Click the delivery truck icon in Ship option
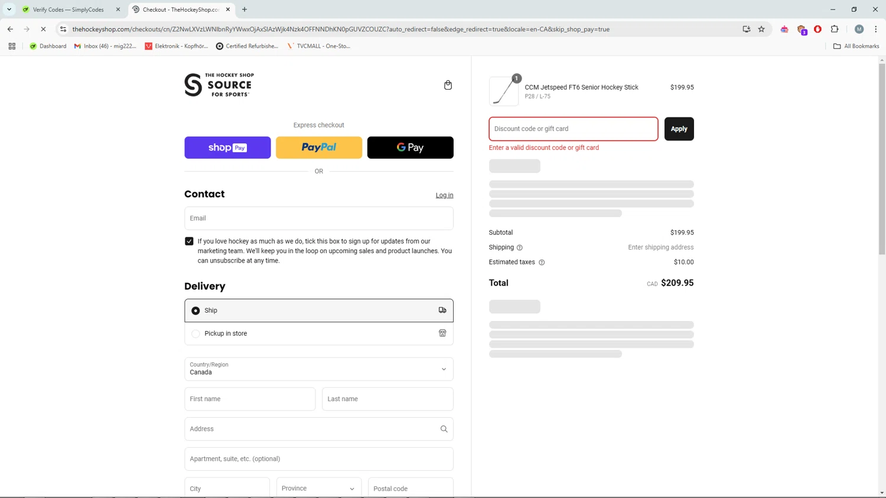 click(442, 310)
